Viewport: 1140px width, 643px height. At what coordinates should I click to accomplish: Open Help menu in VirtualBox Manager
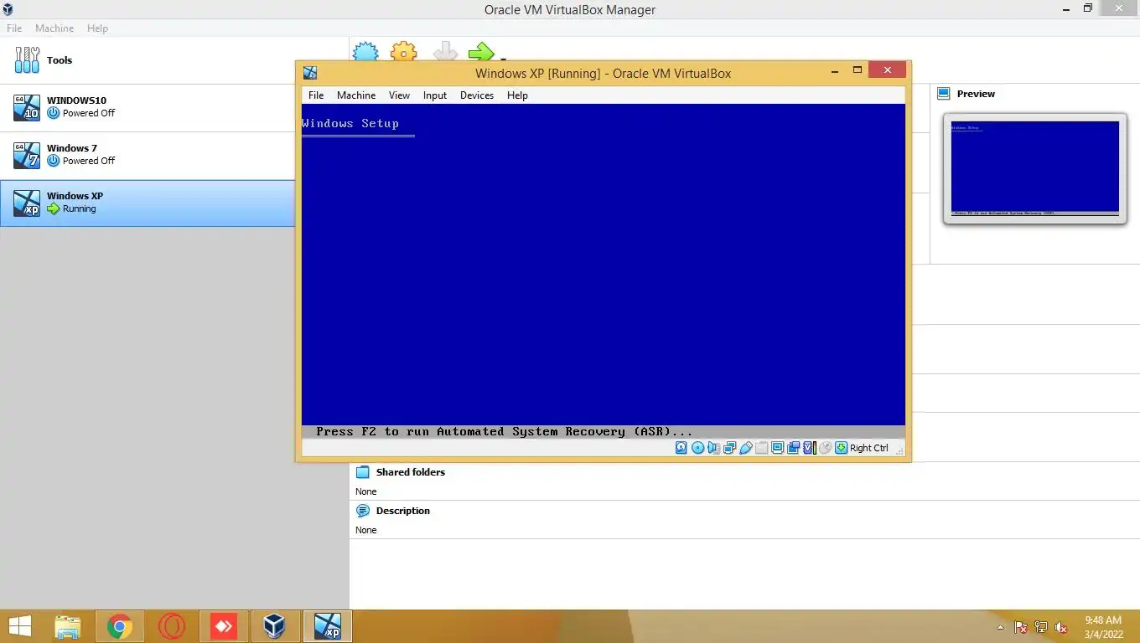tap(97, 28)
